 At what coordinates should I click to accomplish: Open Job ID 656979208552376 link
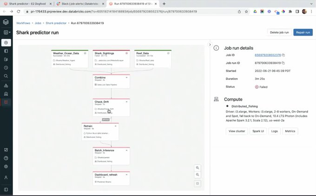click(x=268, y=55)
